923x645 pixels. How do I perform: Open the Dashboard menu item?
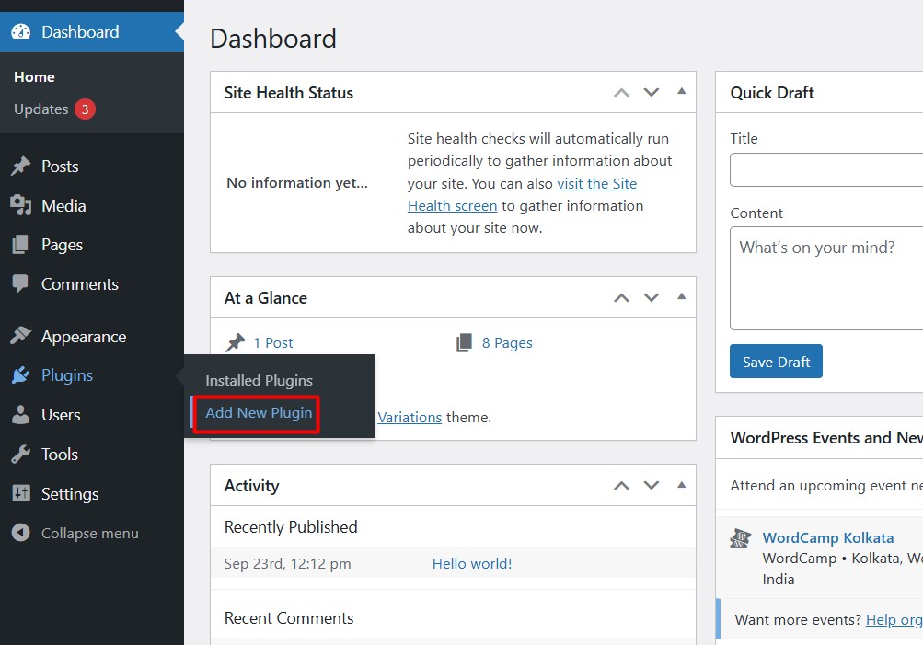92,32
